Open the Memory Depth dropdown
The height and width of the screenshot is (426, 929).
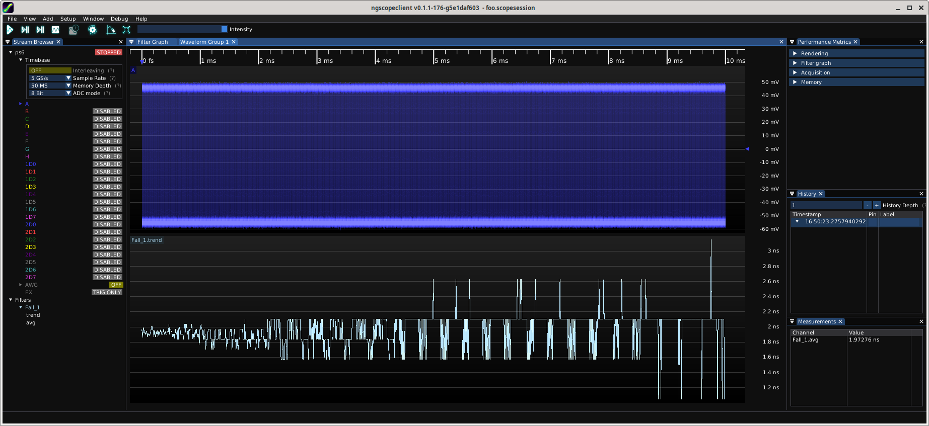[50, 86]
